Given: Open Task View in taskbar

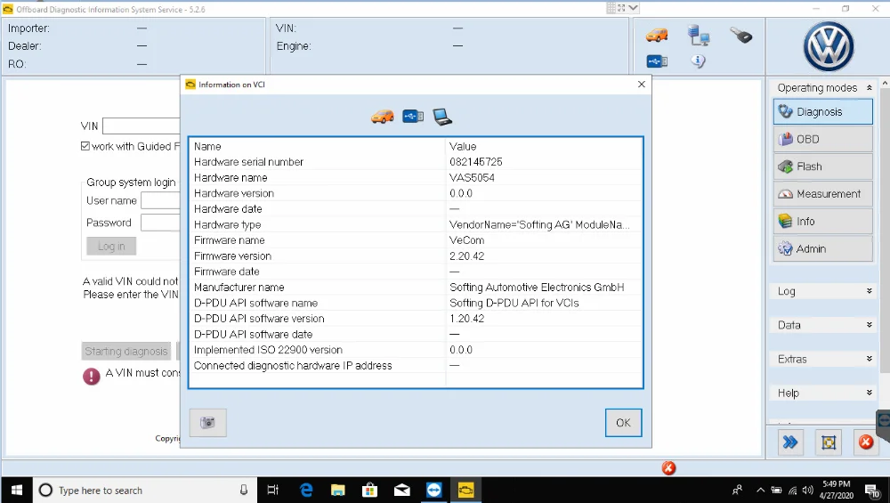Looking at the screenshot, I should [x=273, y=490].
